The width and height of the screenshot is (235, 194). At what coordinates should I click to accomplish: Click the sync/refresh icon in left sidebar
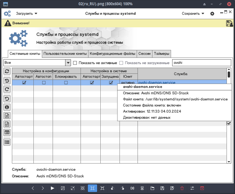7,71
